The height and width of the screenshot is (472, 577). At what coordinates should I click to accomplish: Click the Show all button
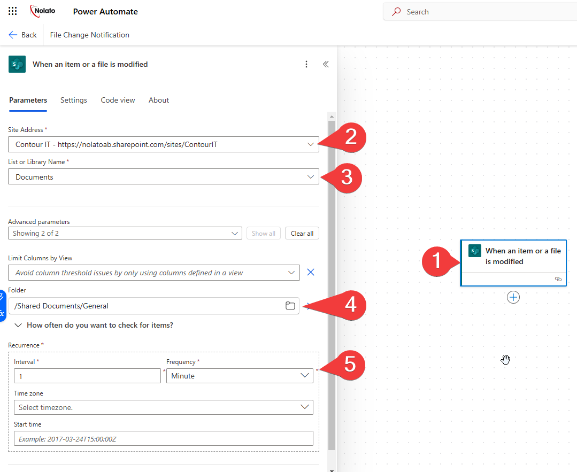(x=264, y=233)
